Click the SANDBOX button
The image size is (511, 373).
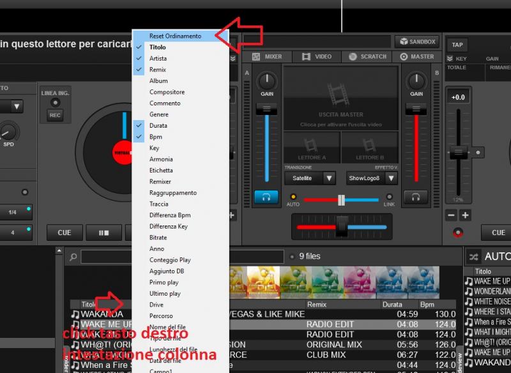coord(418,42)
